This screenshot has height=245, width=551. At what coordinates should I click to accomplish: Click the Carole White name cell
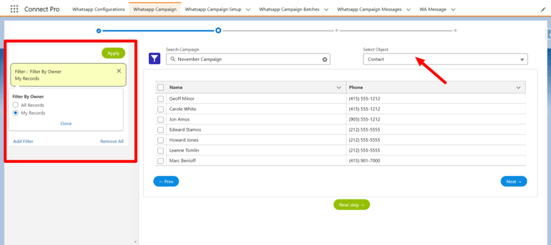[256, 109]
